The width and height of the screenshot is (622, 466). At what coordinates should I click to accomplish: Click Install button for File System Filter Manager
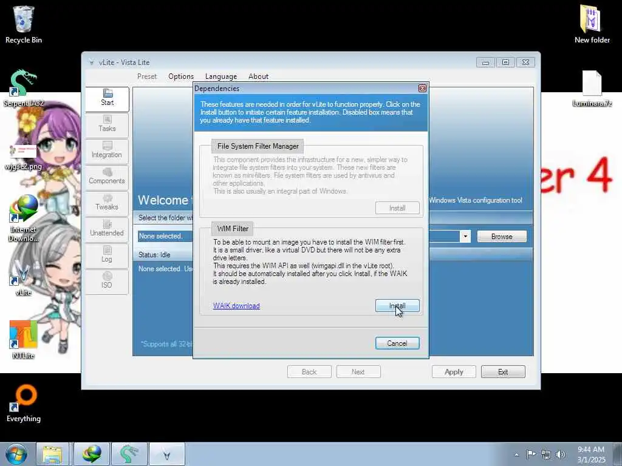(x=397, y=208)
